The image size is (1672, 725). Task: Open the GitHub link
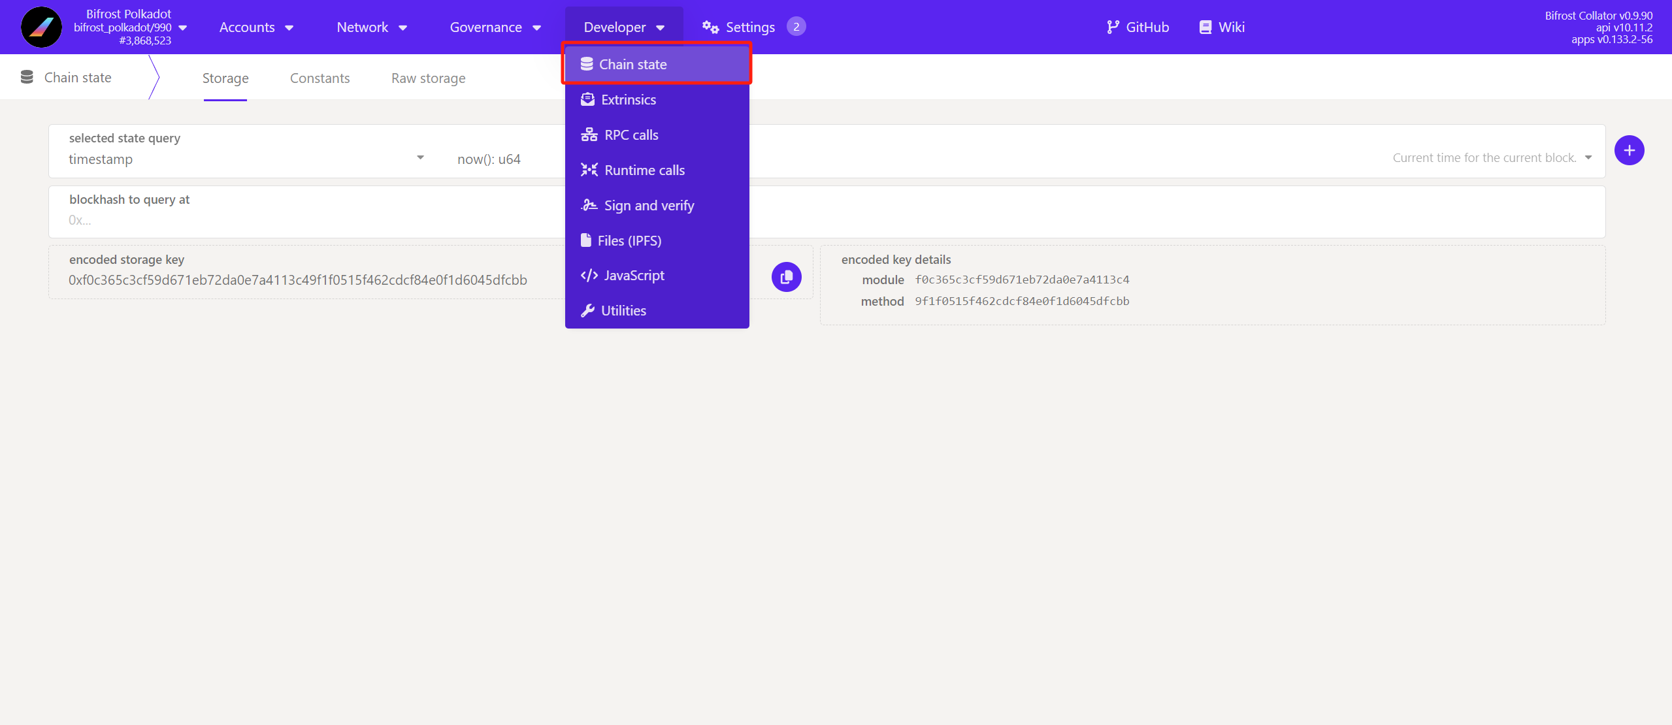point(1138,27)
